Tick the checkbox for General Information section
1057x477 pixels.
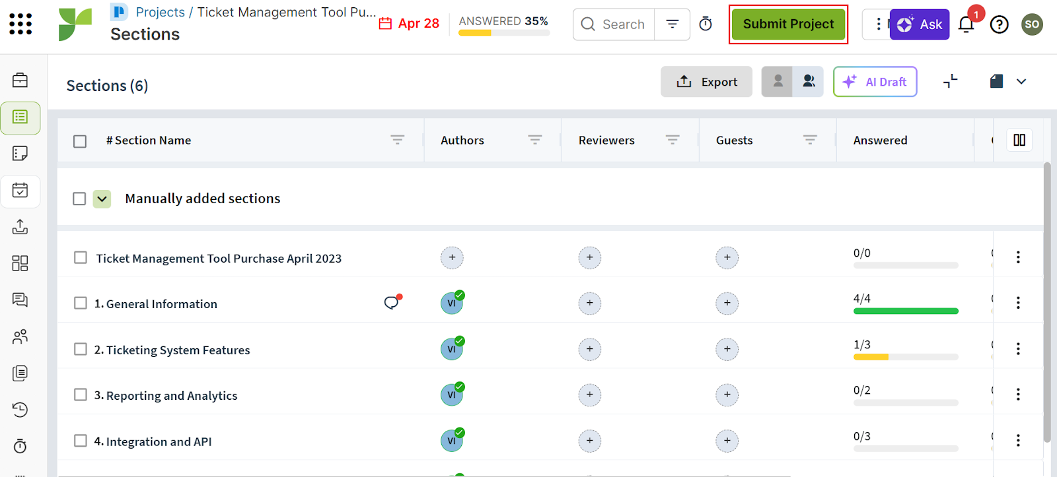[81, 303]
